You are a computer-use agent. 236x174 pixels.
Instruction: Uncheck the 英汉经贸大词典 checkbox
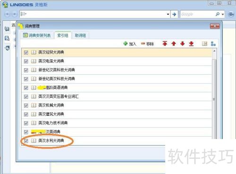[x=26, y=52]
